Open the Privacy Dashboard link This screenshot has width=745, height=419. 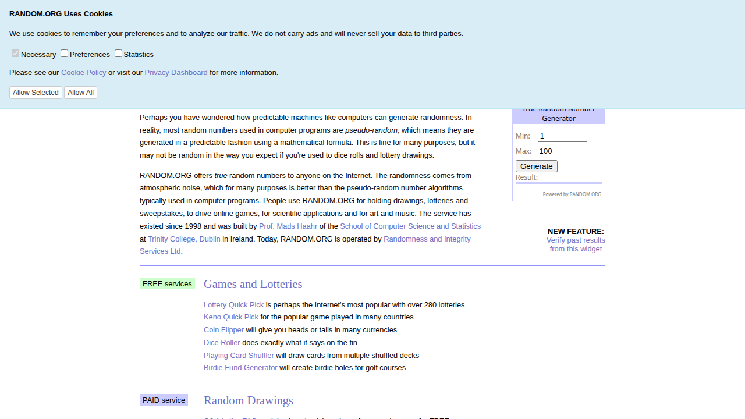click(176, 73)
